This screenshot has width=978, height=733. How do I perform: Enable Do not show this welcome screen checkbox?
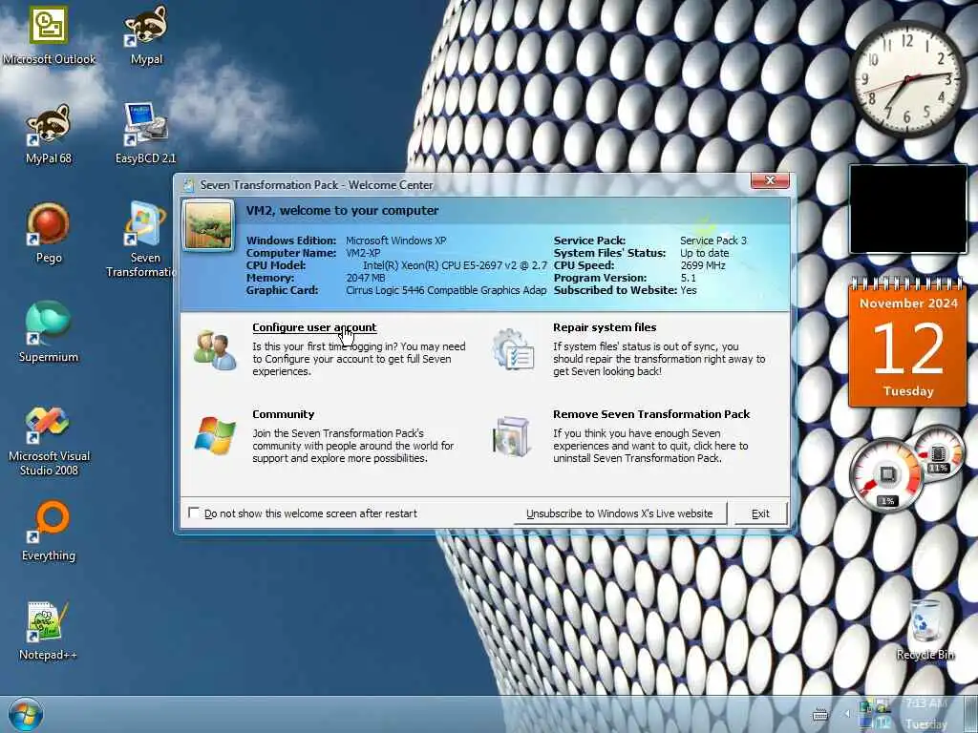pyautogui.click(x=194, y=513)
